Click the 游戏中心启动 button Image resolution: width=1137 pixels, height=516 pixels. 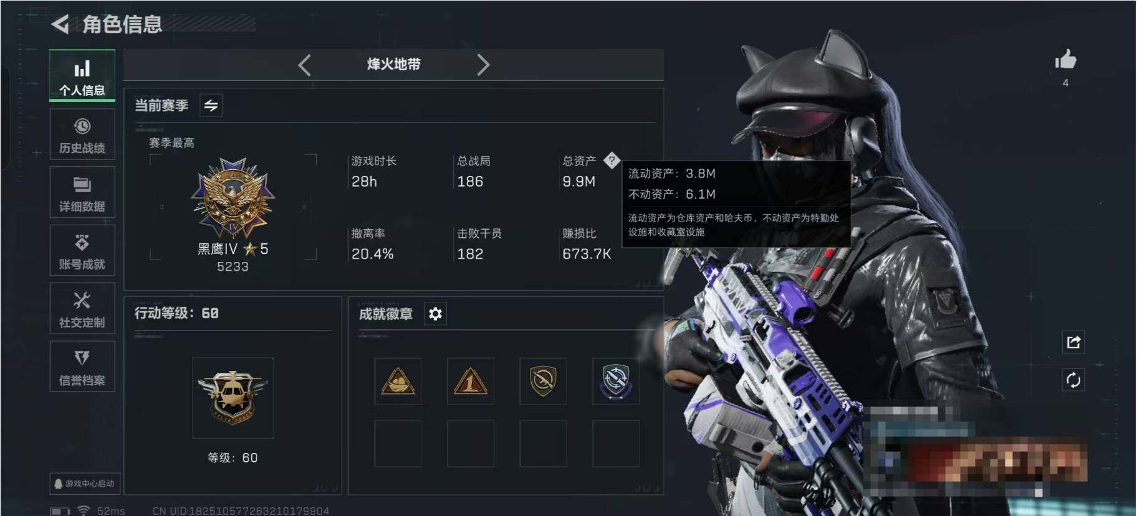pyautogui.click(x=84, y=484)
